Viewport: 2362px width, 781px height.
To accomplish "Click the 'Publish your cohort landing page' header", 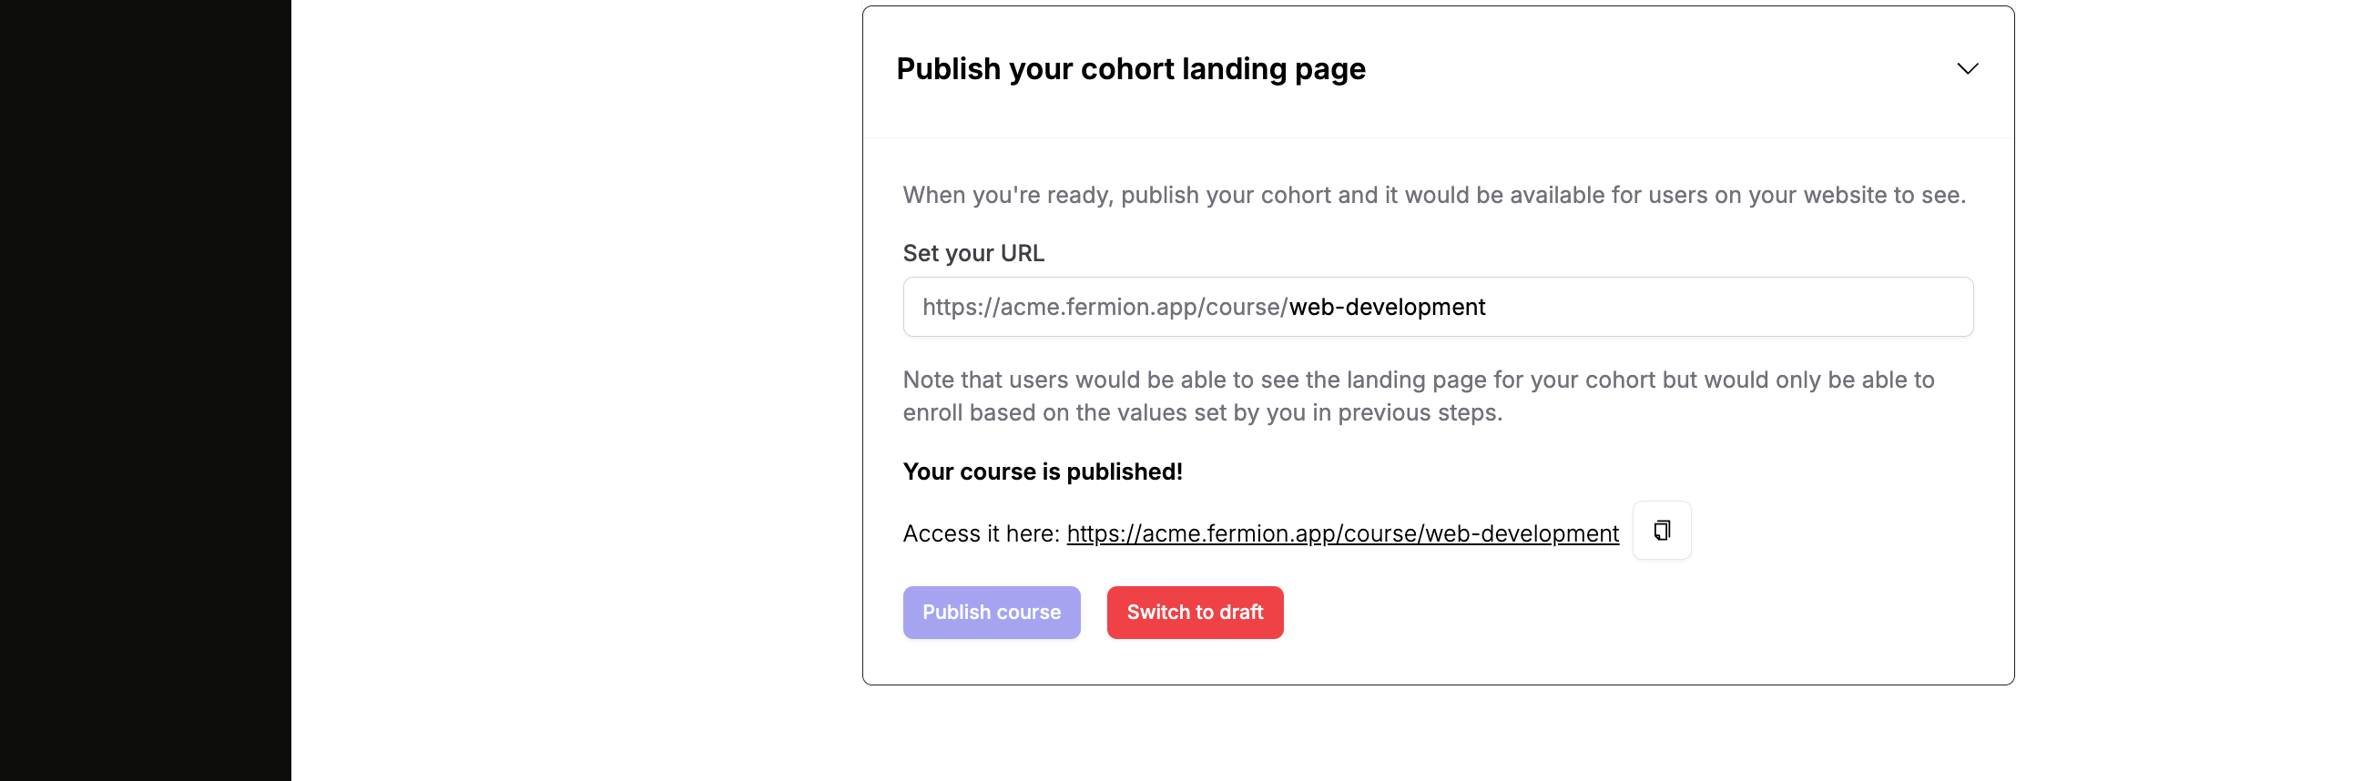I will pos(1130,69).
